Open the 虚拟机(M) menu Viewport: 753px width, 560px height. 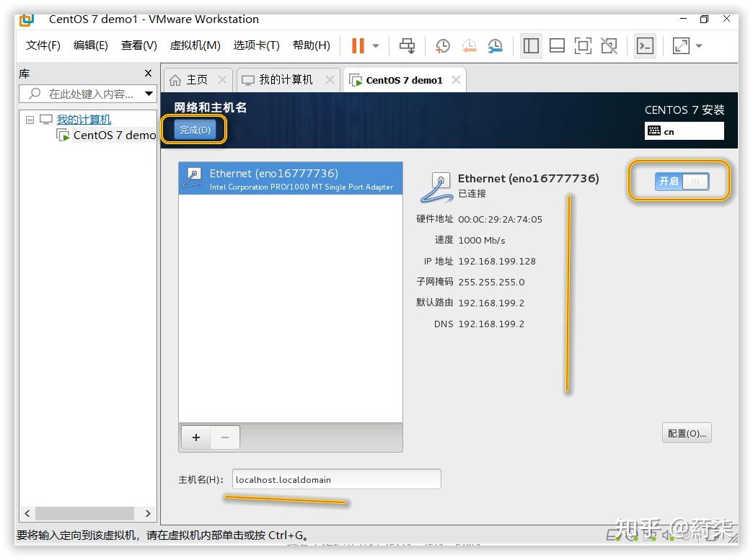[x=192, y=45]
